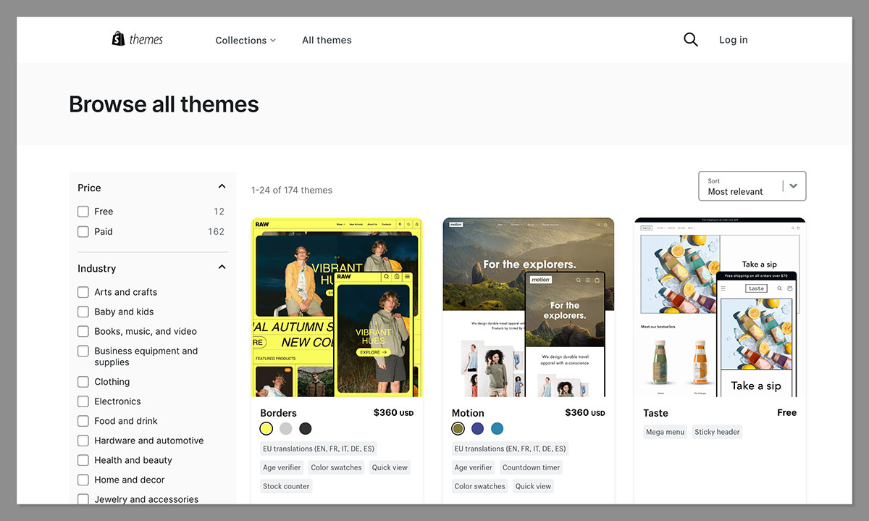Go to All themes navigation item
869x521 pixels.
coord(327,40)
